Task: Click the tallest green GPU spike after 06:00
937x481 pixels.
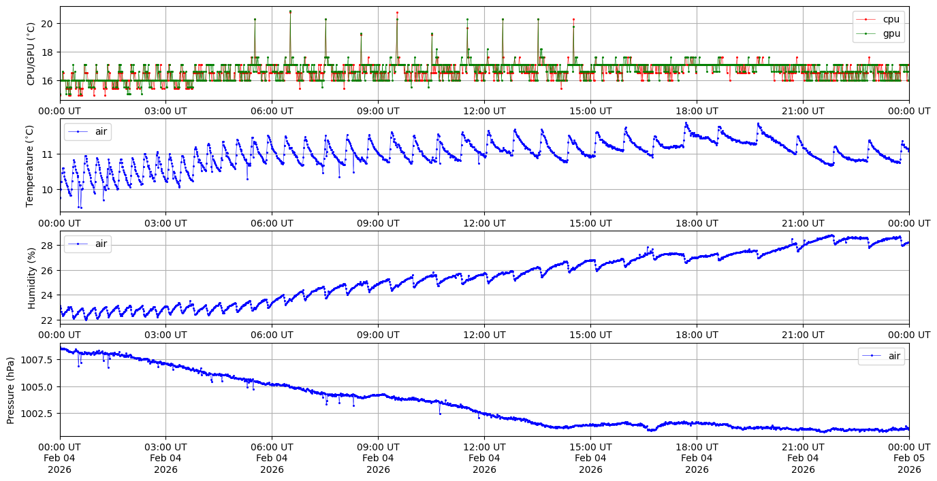Action: (x=290, y=12)
